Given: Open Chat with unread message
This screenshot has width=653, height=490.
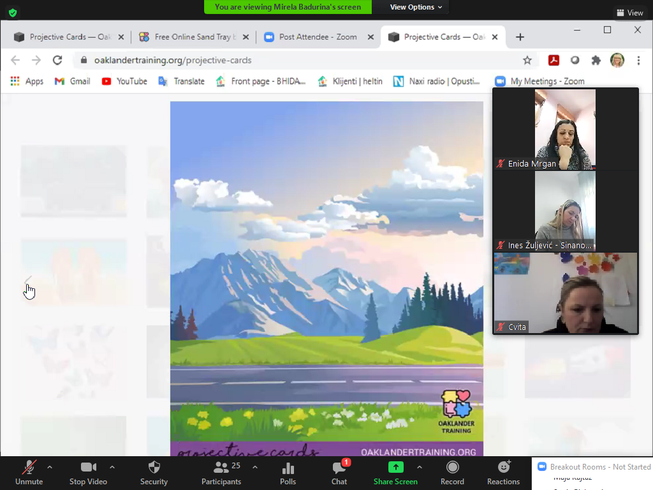Looking at the screenshot, I should click(x=339, y=472).
